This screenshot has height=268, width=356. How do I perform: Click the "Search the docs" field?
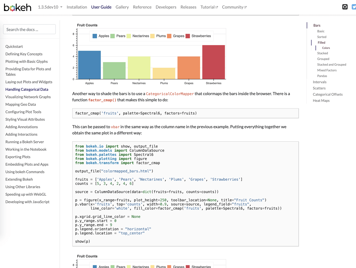point(29,29)
